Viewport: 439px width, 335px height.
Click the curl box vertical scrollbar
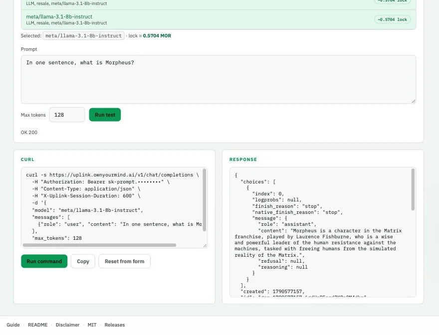click(205, 200)
